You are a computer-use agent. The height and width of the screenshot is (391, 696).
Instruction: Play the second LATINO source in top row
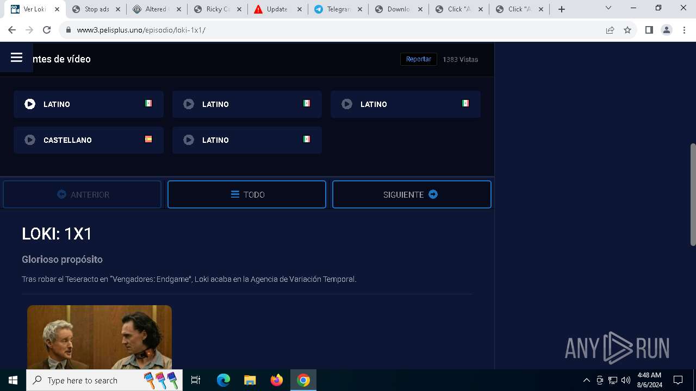[x=247, y=104]
